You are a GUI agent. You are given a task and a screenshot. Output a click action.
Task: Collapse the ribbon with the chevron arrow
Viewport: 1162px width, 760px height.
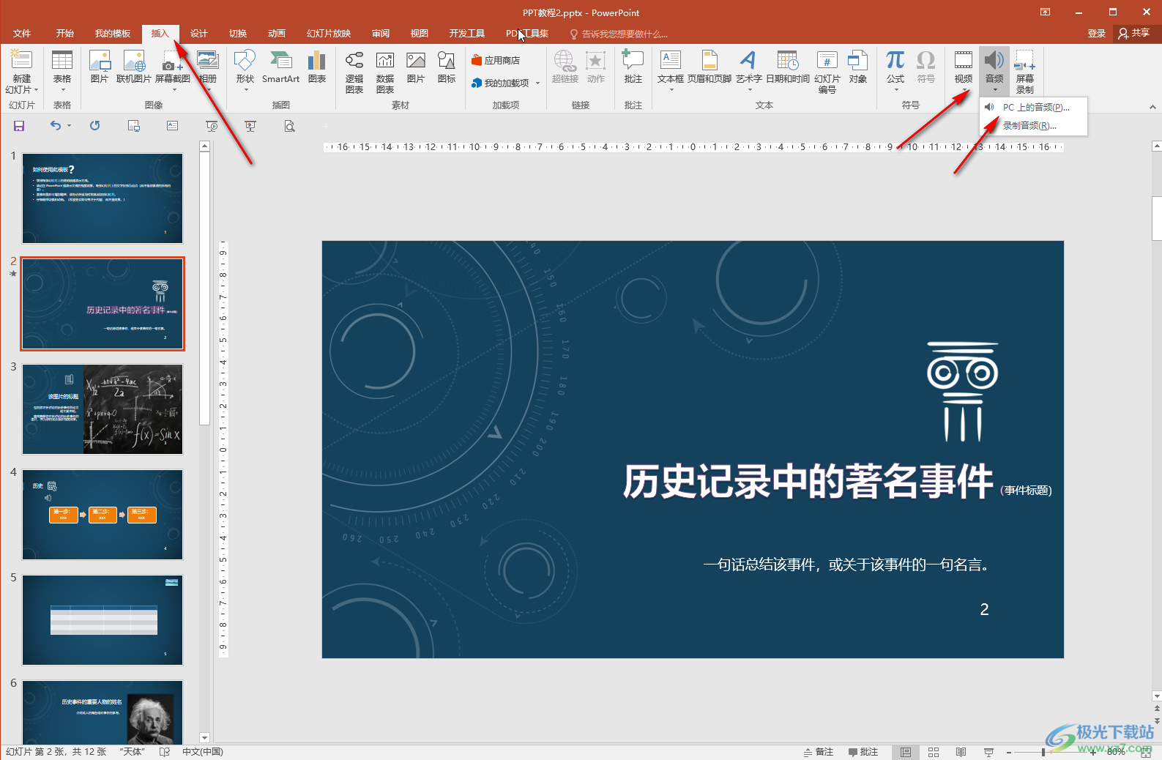(x=1152, y=107)
